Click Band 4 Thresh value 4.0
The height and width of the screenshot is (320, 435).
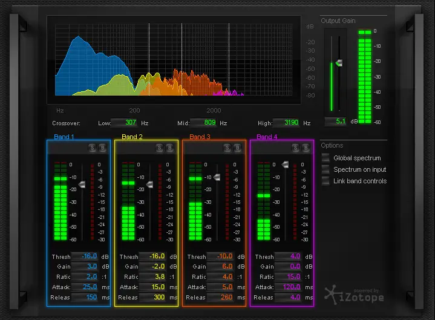tap(288, 256)
